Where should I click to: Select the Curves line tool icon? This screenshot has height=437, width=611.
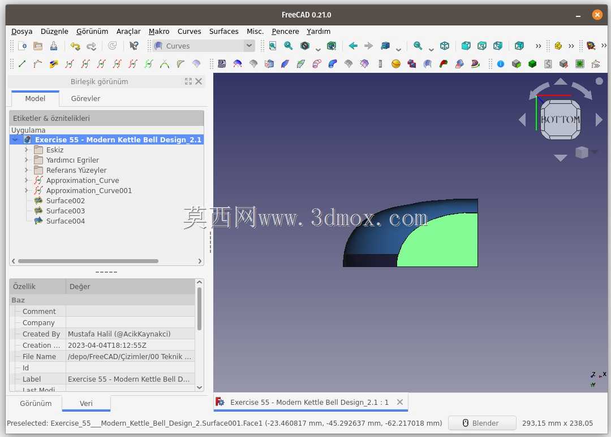22,64
